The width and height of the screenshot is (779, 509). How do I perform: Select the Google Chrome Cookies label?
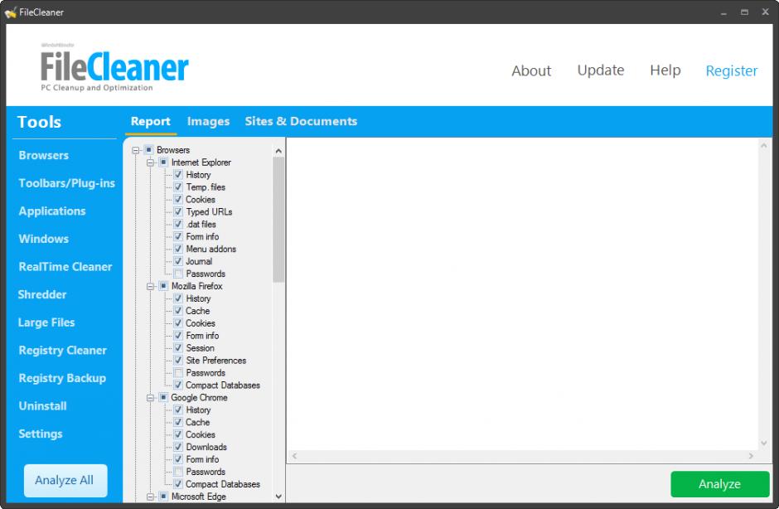201,434
